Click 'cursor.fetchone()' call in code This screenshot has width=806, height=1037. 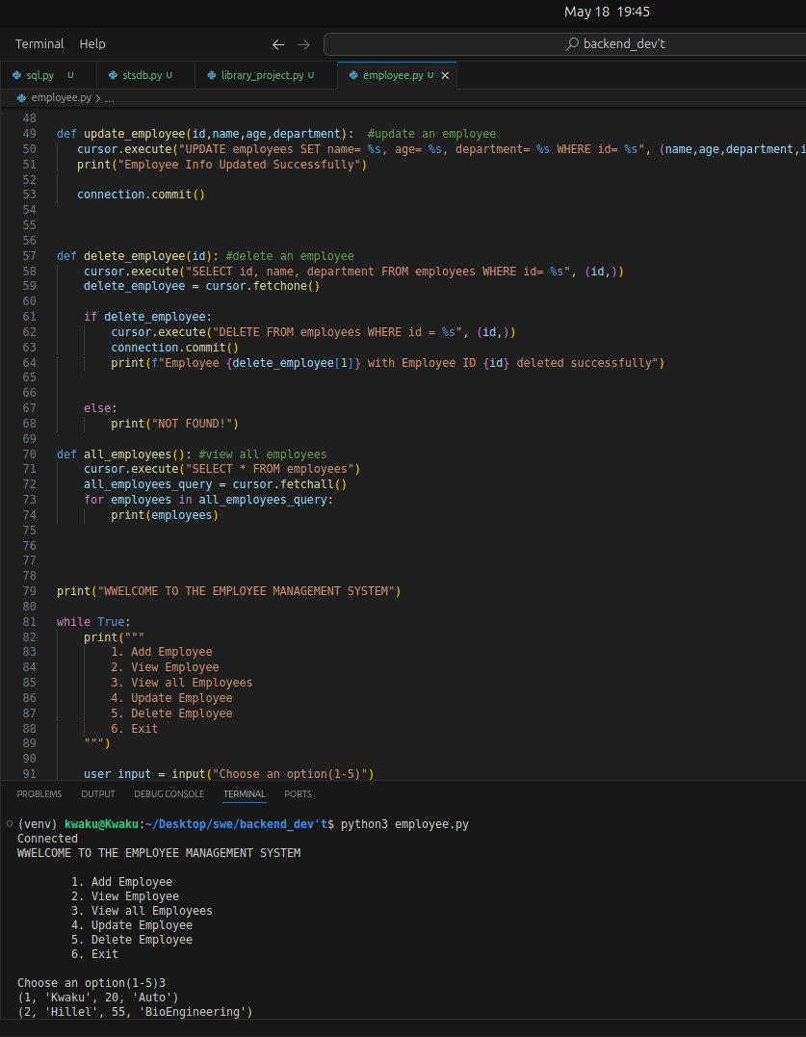pyautogui.click(x=263, y=286)
